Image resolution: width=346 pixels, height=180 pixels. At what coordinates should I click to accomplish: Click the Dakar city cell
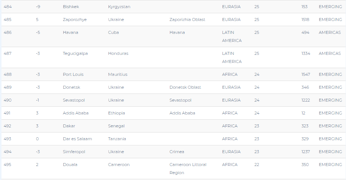point(69,126)
